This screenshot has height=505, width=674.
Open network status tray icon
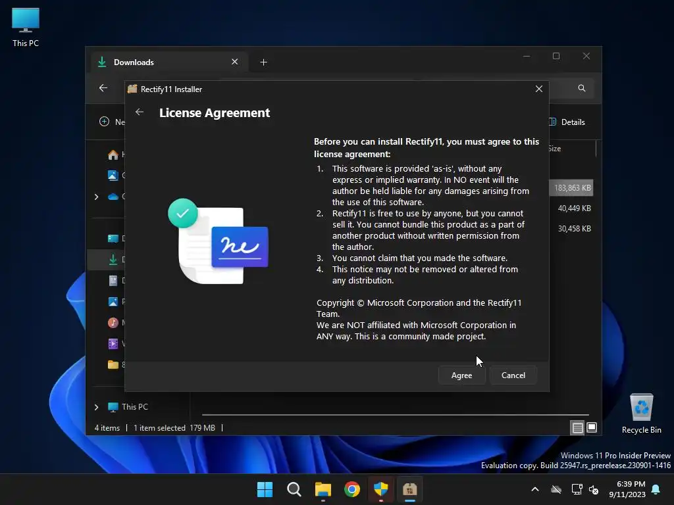click(x=577, y=489)
